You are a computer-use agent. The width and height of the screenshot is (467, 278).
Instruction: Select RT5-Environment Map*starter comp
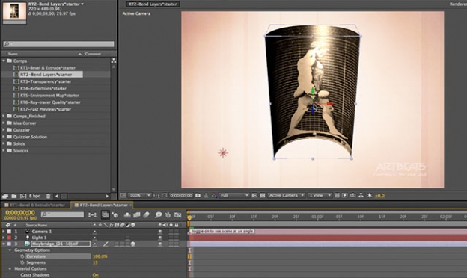pos(49,96)
